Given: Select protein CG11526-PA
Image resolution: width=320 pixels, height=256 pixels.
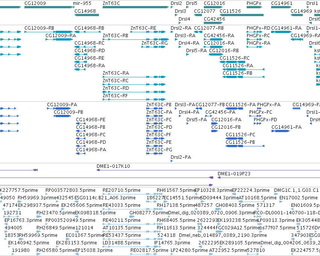Looking at the screenshot, I should click(241, 105).
